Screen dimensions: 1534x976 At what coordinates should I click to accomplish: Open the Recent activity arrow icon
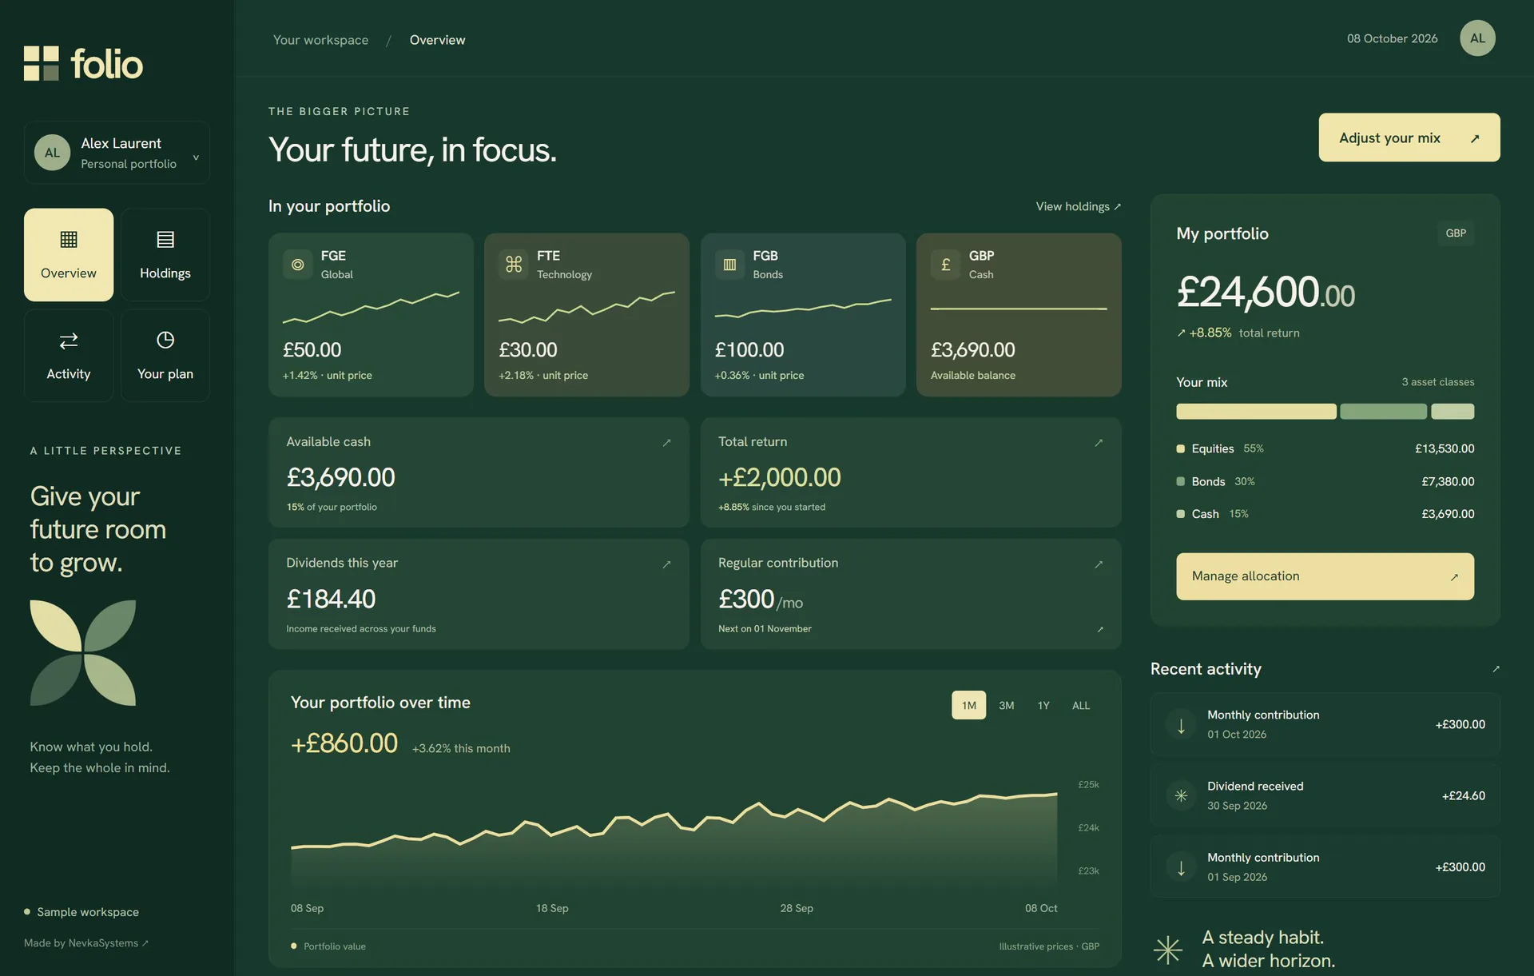(x=1496, y=669)
